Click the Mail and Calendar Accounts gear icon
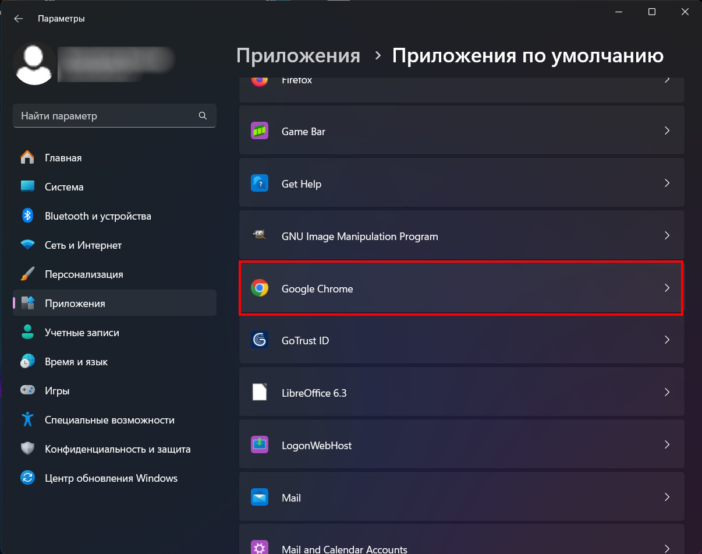This screenshot has width=702, height=554. [x=260, y=548]
